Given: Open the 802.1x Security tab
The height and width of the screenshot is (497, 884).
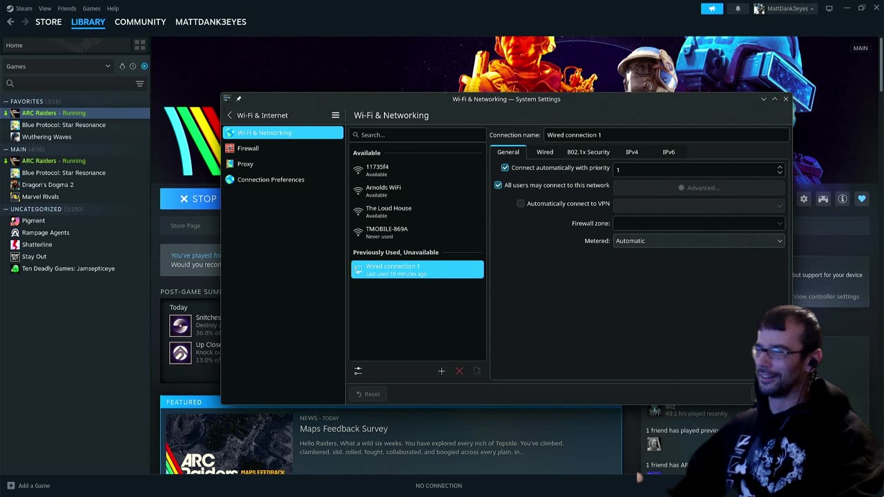Looking at the screenshot, I should [588, 152].
